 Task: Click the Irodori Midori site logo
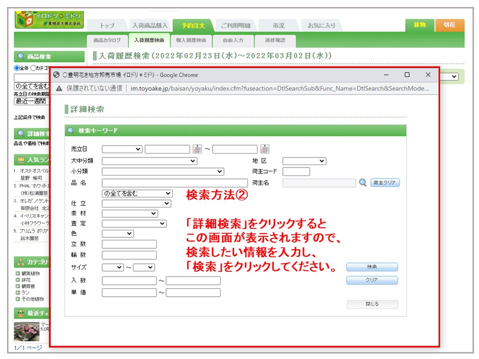pyautogui.click(x=49, y=20)
